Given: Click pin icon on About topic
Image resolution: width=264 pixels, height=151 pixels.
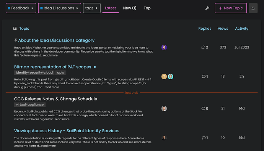Looking at the screenshot, I should pos(16,40).
